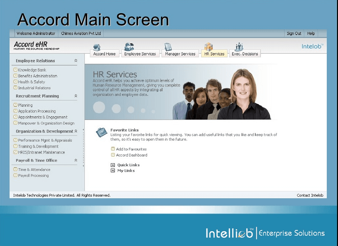Click Sign Out
This screenshot has height=246, width=338.
click(294, 33)
